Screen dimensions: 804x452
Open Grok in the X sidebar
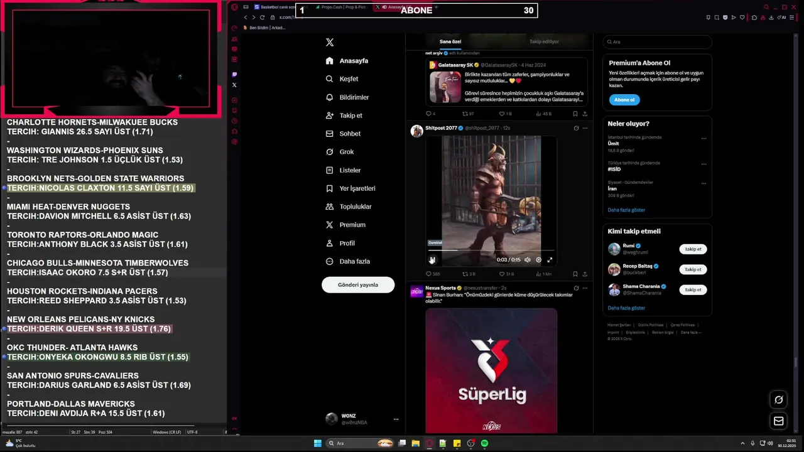coord(339,152)
